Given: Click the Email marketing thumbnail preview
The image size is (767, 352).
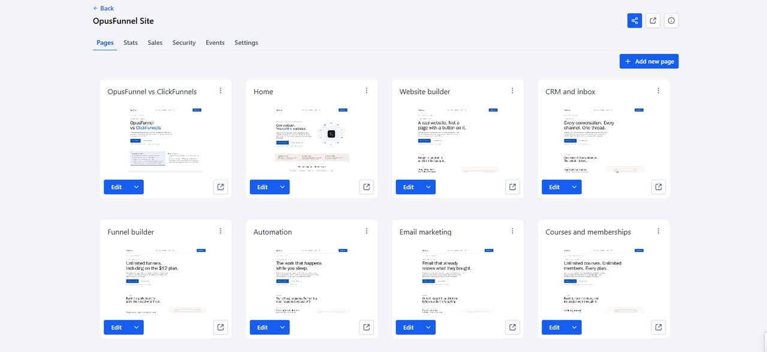Looking at the screenshot, I should click(x=458, y=280).
